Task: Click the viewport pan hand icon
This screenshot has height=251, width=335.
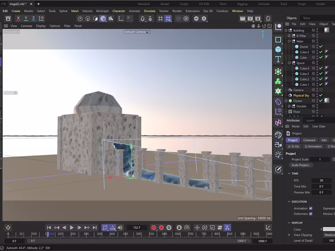Action: pyautogui.click(x=253, y=26)
